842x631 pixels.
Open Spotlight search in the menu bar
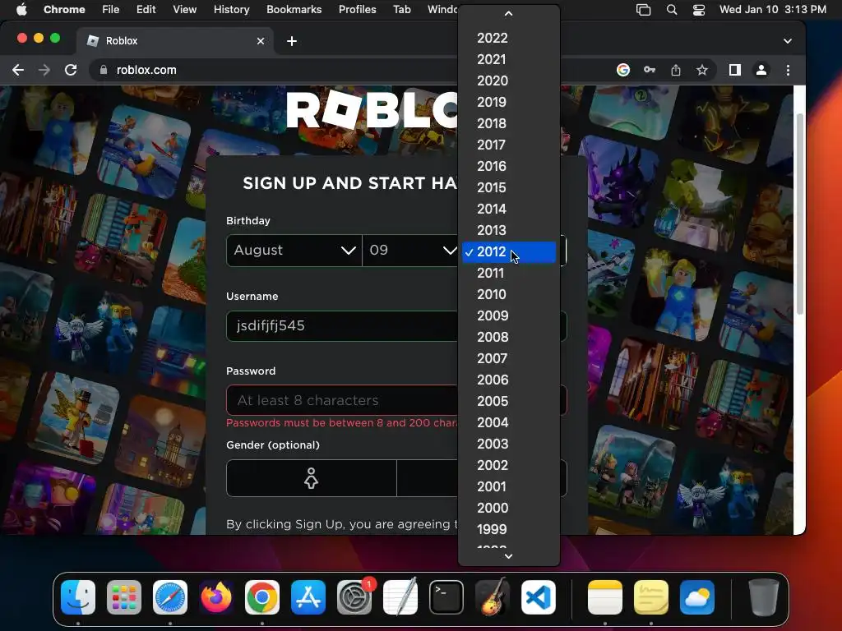pyautogui.click(x=671, y=10)
